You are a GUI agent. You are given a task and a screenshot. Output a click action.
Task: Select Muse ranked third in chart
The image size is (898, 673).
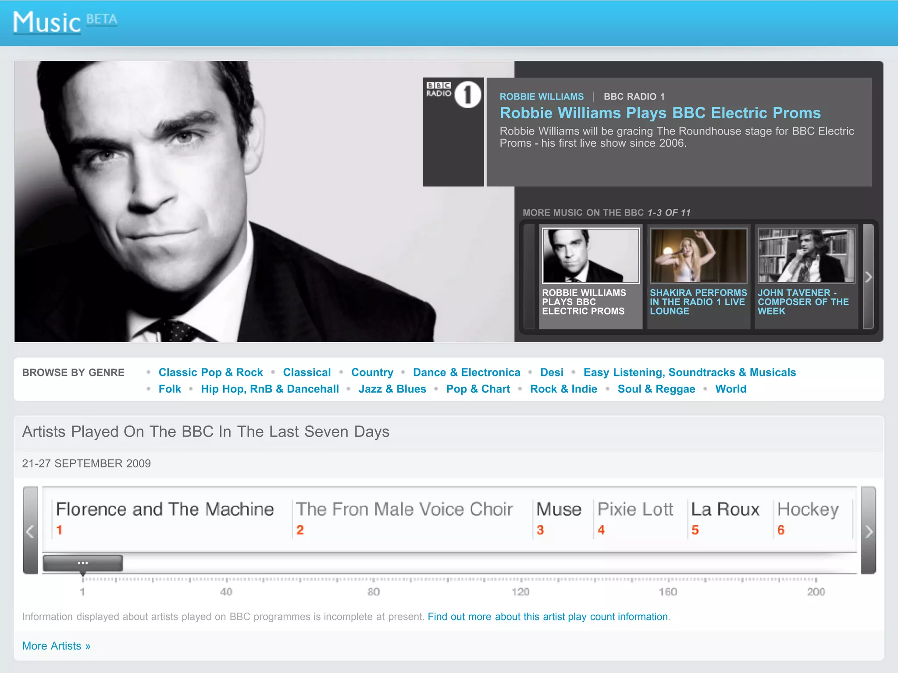(x=559, y=510)
